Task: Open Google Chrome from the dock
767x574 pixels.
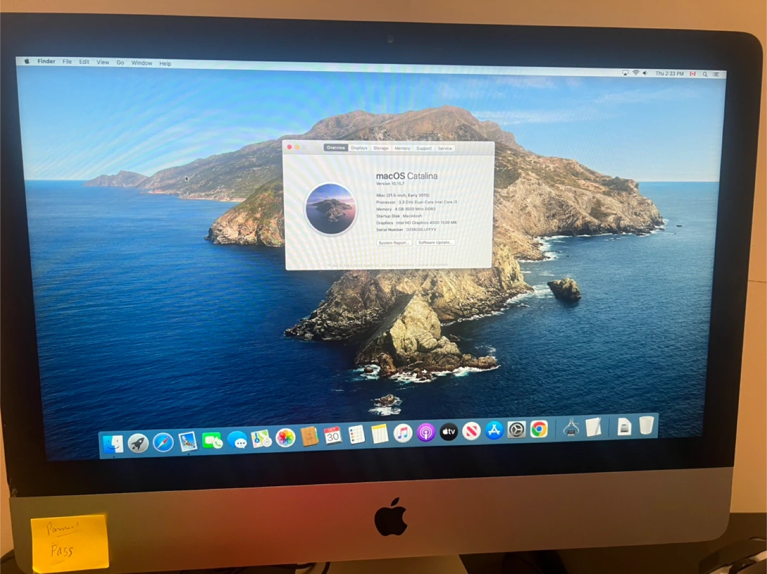Action: [539, 429]
